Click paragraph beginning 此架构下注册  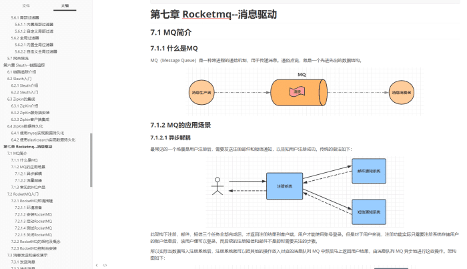[x=304, y=238]
